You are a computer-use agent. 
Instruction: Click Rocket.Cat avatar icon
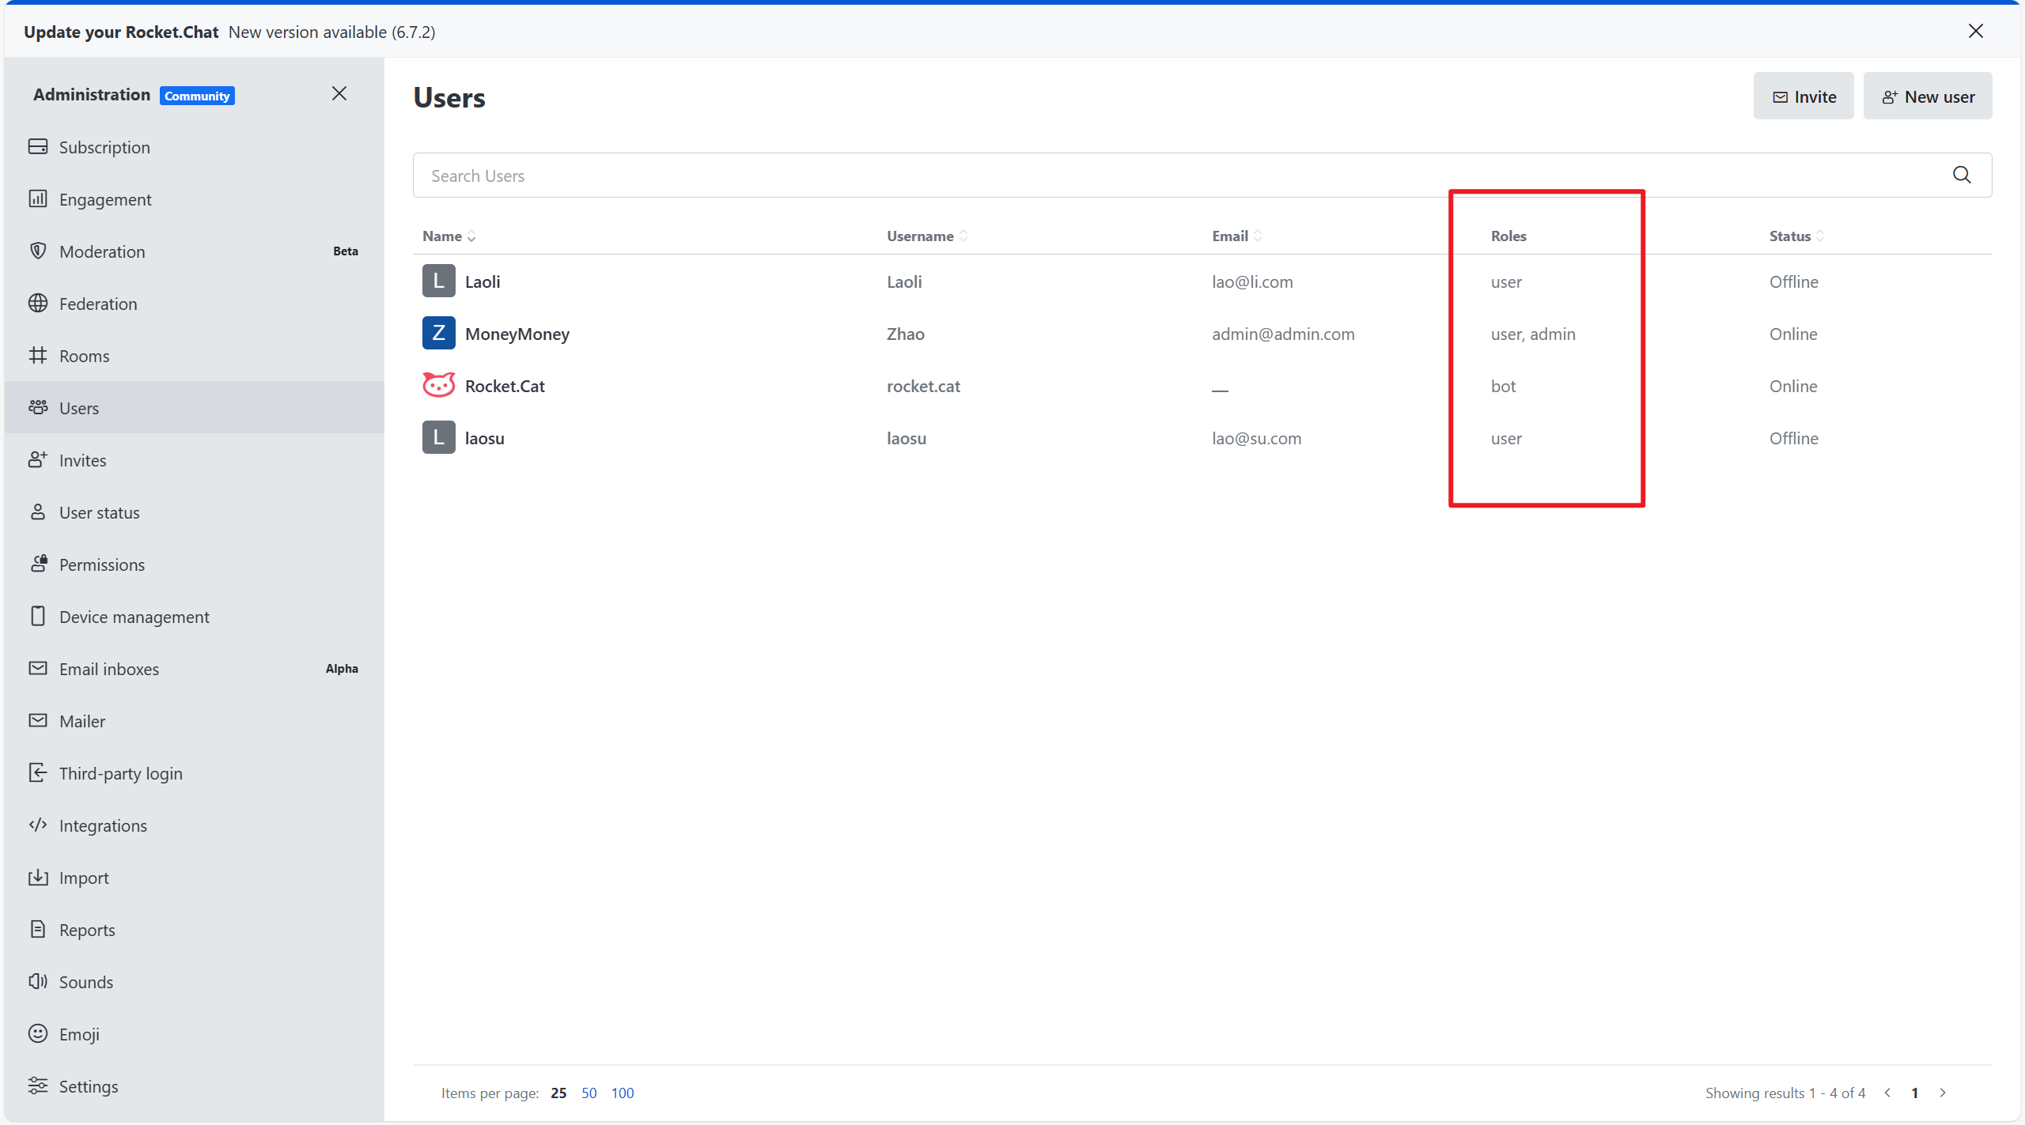click(x=438, y=386)
